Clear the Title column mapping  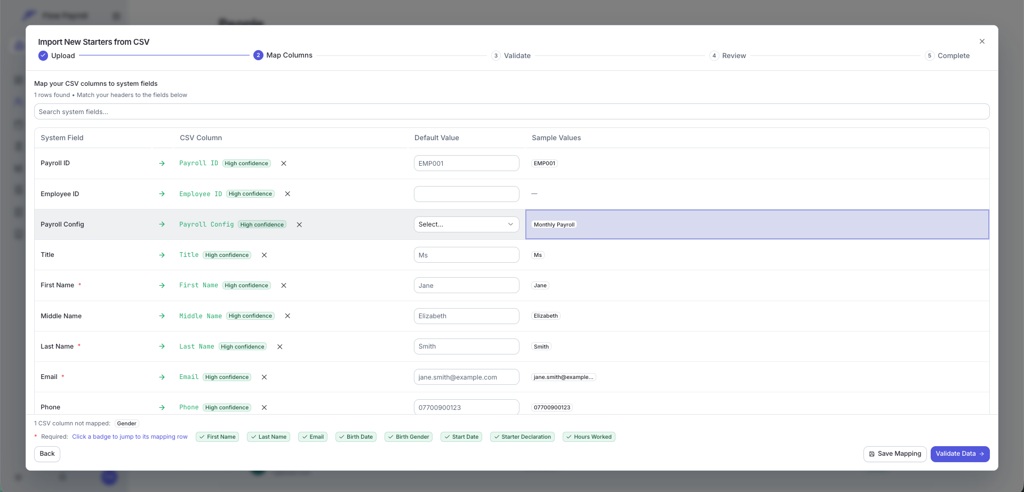tap(264, 255)
